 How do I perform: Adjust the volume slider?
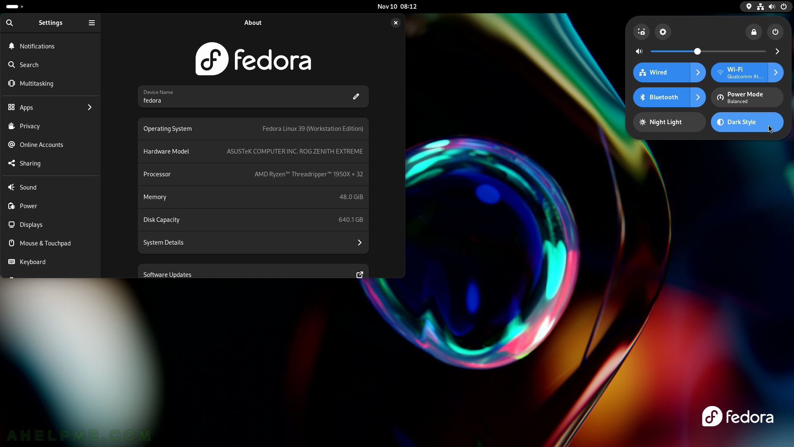pos(708,51)
